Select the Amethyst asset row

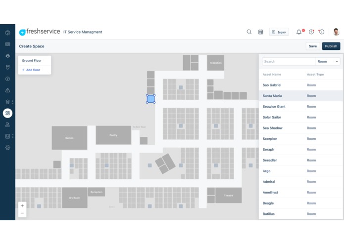300,192
